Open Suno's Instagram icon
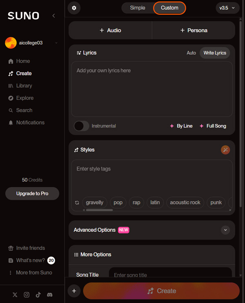The width and height of the screenshot is (245, 303). 27,295
